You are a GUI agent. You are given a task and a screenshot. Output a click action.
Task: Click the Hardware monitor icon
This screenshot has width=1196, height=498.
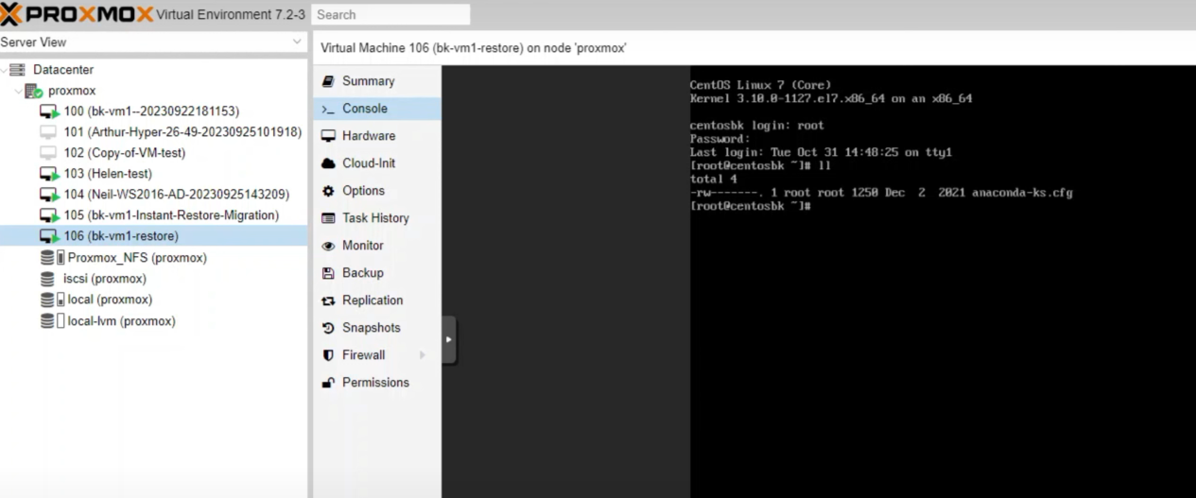click(328, 136)
